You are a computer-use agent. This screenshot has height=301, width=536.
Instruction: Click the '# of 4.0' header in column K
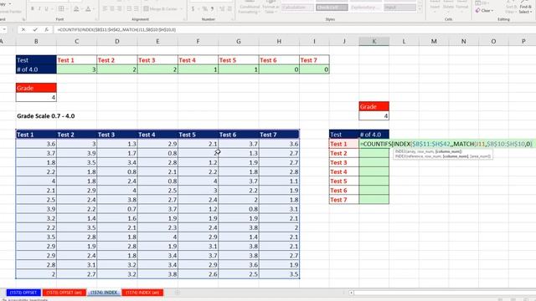pos(374,135)
